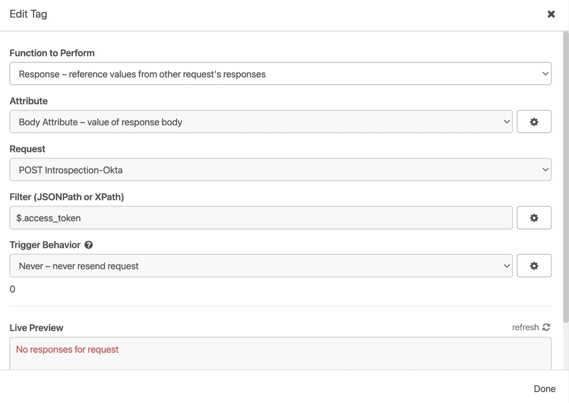Click the gear button next to Filter
The image size is (569, 403).
click(x=534, y=218)
